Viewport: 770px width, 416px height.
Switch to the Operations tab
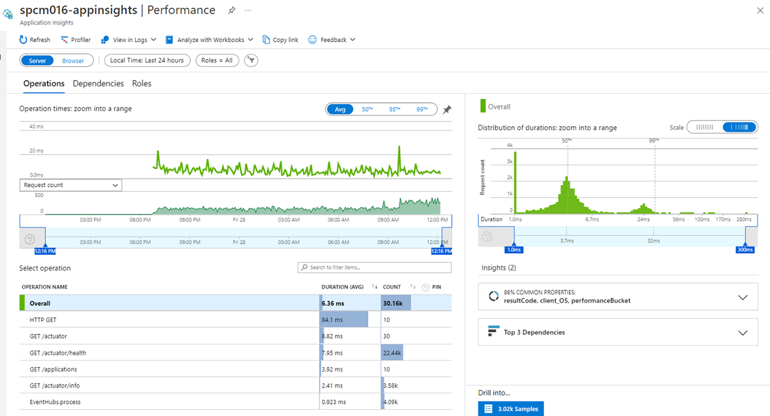point(44,84)
